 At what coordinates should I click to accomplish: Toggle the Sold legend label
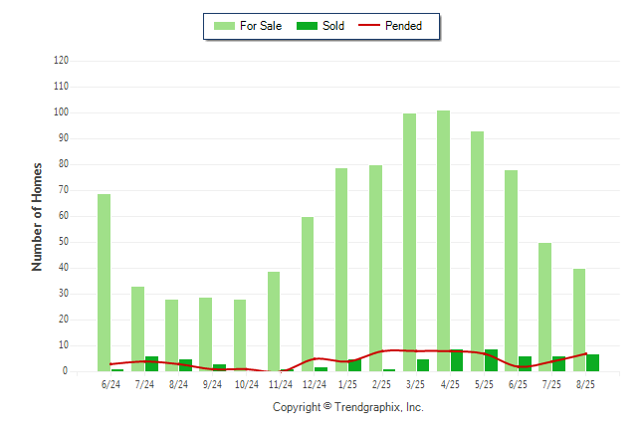coord(333,26)
